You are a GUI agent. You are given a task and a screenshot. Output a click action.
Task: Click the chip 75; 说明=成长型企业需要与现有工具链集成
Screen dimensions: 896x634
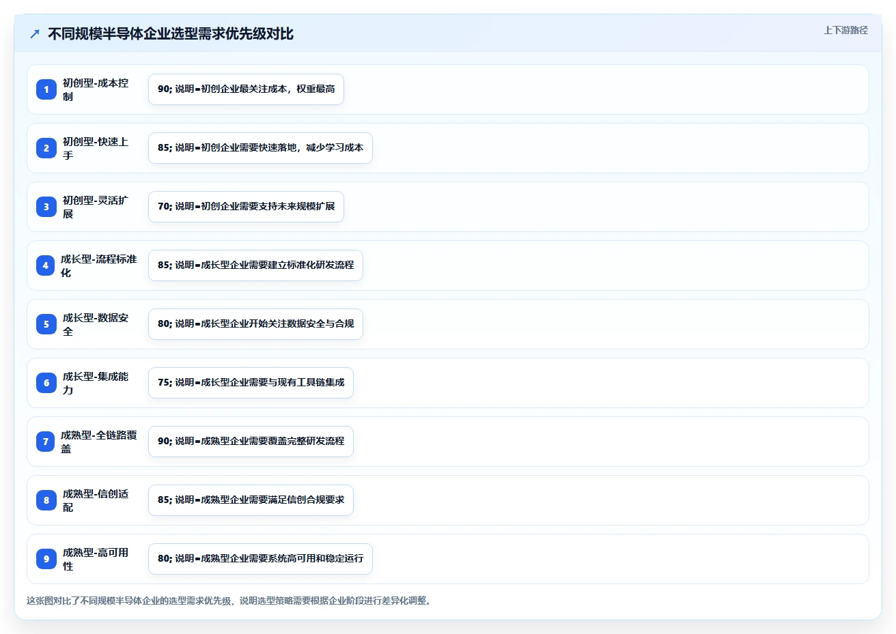point(251,383)
